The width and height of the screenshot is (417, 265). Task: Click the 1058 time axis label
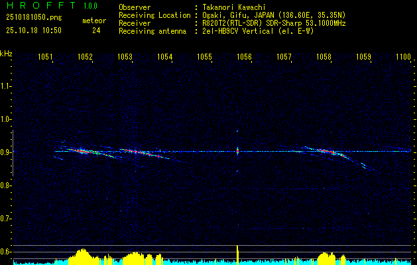324,56
